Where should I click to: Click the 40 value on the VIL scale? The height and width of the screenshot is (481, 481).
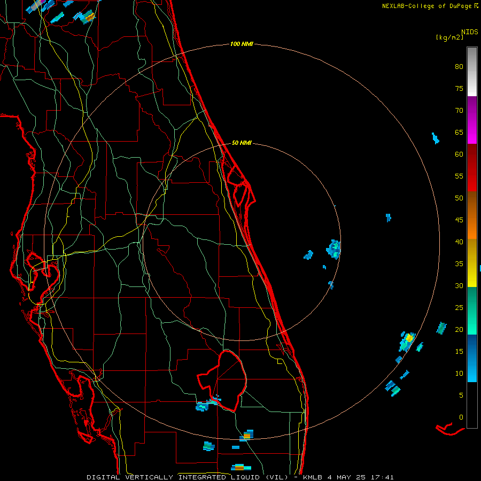click(x=459, y=242)
